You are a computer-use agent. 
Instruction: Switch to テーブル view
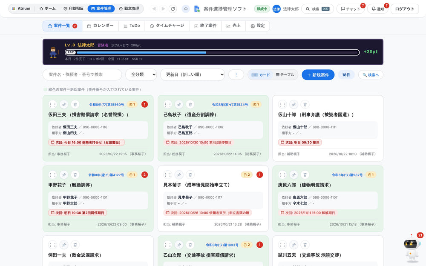pos(285,74)
